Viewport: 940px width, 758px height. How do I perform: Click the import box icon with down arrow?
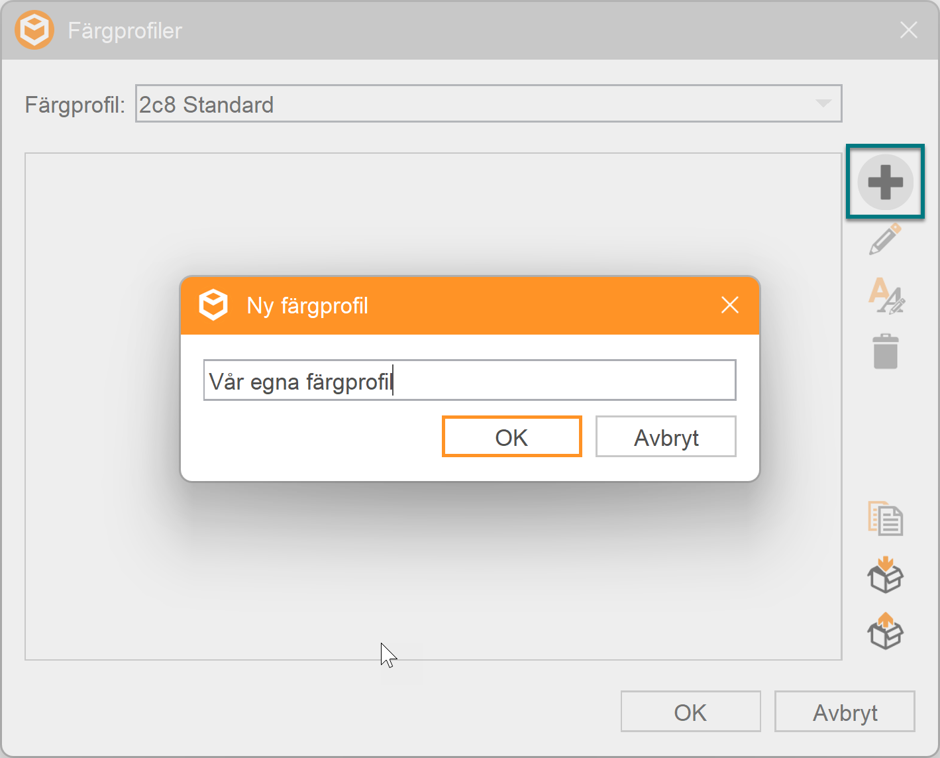point(885,574)
